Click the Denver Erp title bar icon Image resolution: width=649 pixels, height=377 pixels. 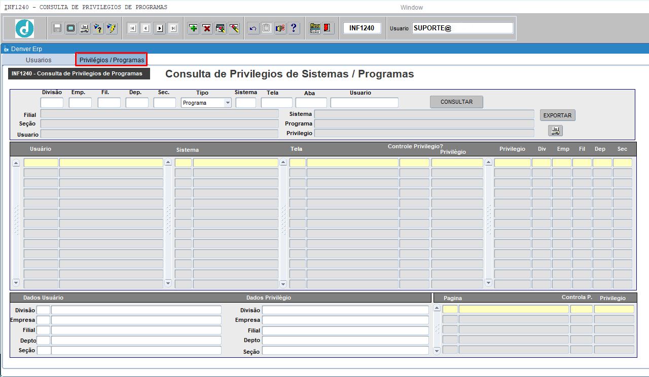[6, 49]
